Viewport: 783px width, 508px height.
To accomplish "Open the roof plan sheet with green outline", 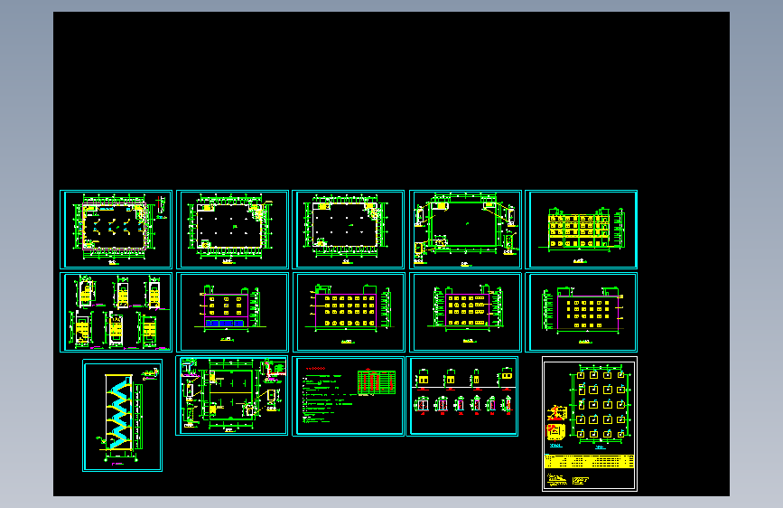I will tap(465, 230).
